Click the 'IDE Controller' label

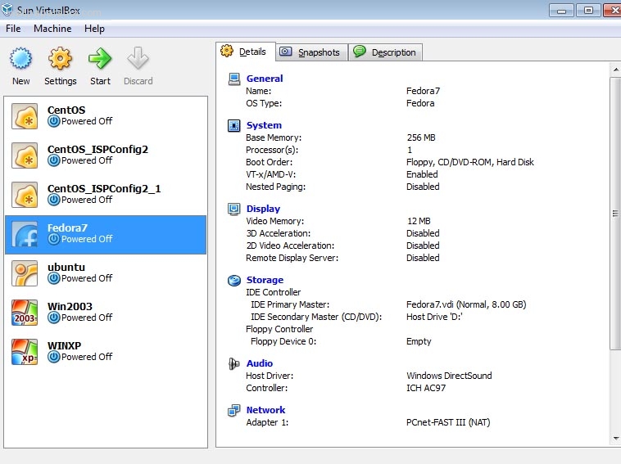(274, 292)
